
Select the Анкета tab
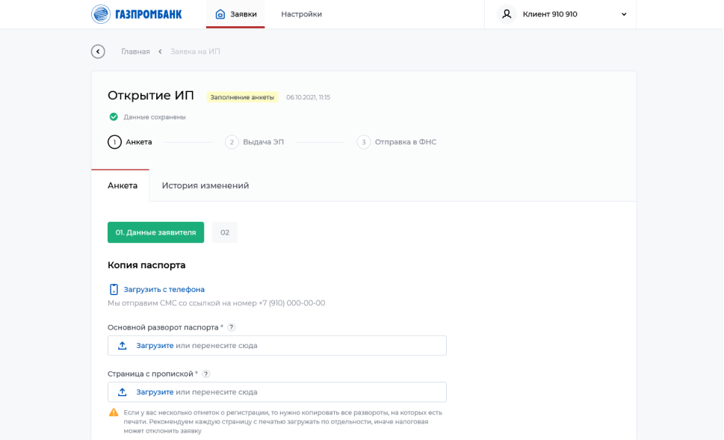123,185
